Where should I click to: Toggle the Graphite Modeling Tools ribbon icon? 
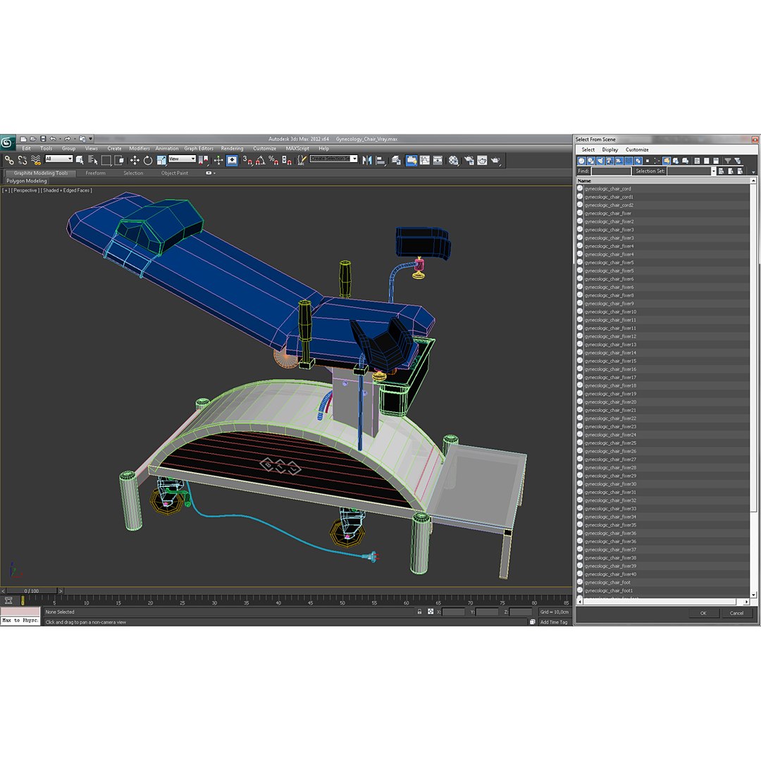click(411, 160)
